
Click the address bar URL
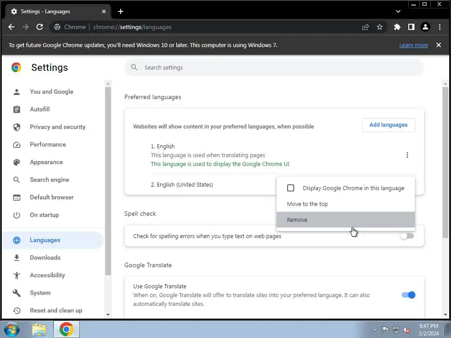[132, 27]
